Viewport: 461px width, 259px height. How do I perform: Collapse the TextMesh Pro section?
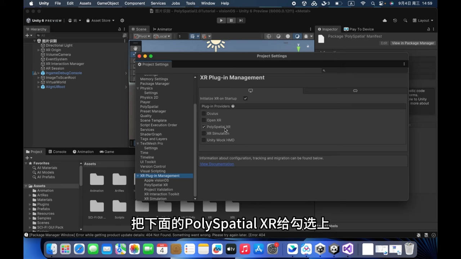(x=138, y=144)
